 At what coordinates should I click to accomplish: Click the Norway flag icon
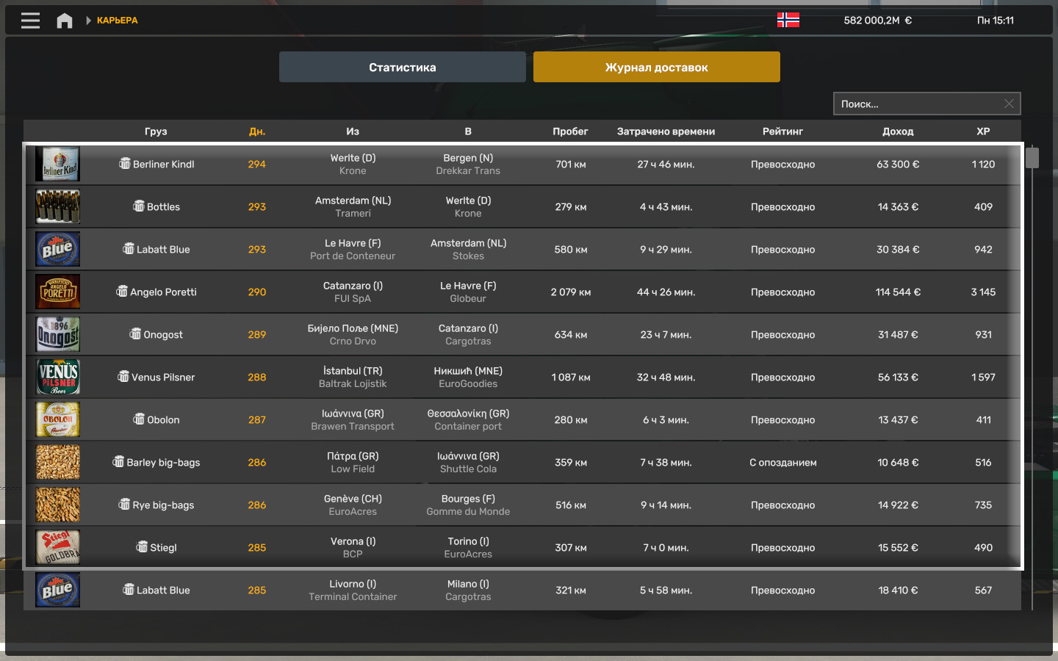tap(788, 20)
